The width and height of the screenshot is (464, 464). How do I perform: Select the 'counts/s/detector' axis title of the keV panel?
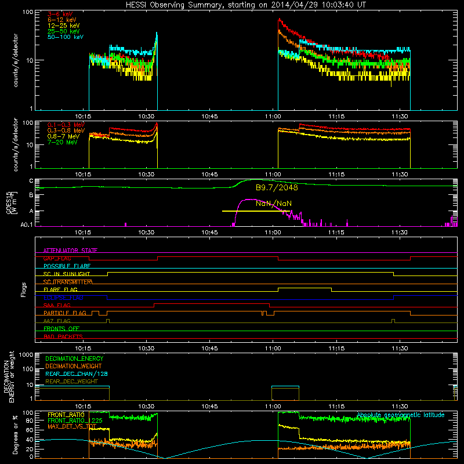point(16,60)
